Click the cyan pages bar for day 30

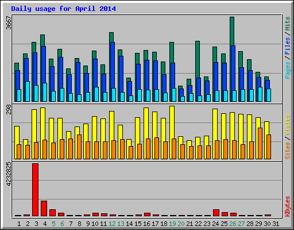tap(269, 95)
